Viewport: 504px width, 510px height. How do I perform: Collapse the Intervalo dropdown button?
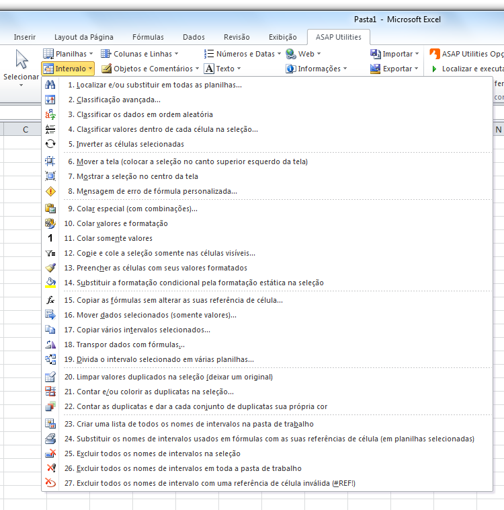pos(68,69)
